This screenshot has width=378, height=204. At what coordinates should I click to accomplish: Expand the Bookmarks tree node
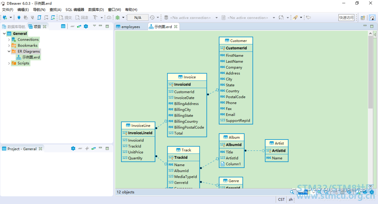pyautogui.click(x=9, y=45)
